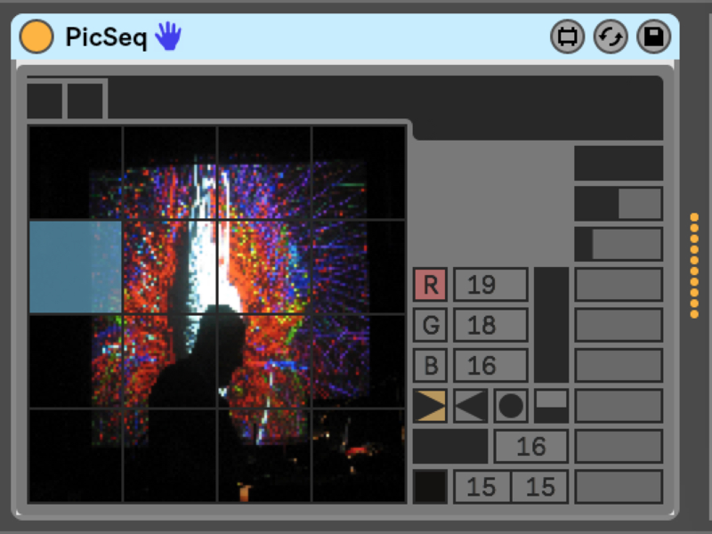712x534 pixels.
Task: Click the hot-swap preset circular arrows icon
Action: click(x=611, y=36)
